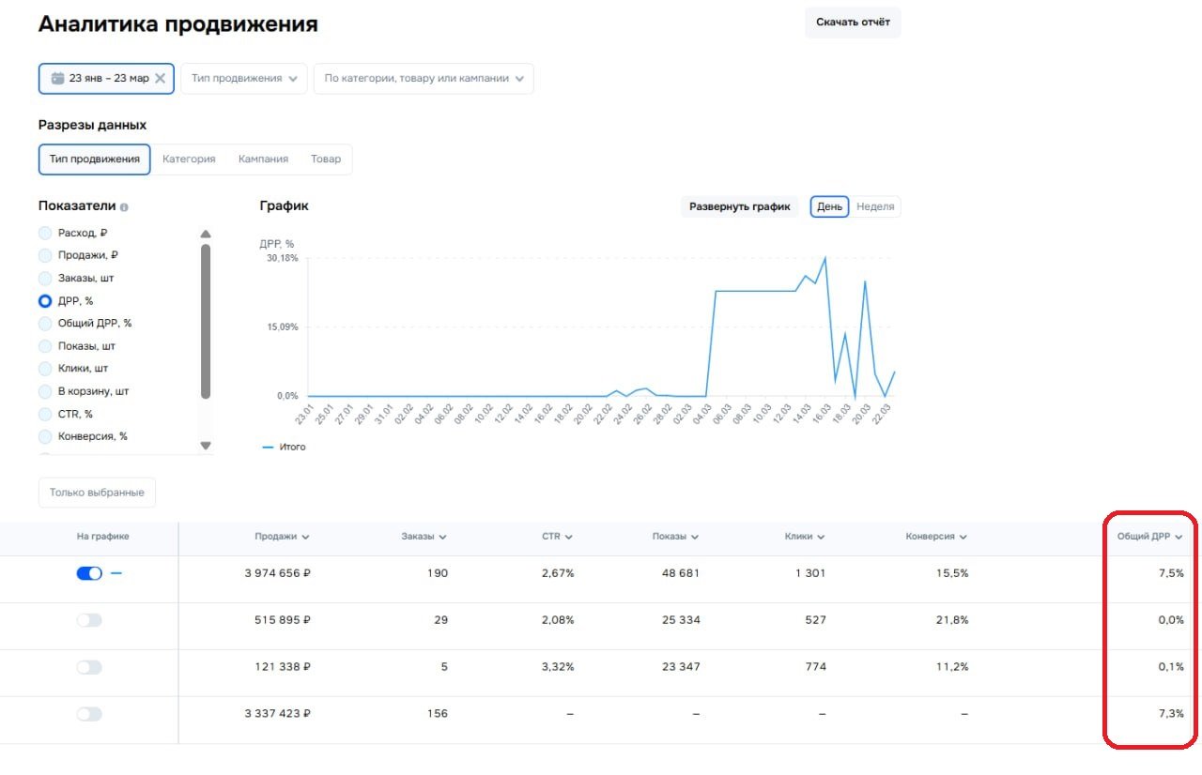This screenshot has width=1202, height=775.
Task: Click the sort arrow next to Конверсия
Action: click(x=963, y=537)
